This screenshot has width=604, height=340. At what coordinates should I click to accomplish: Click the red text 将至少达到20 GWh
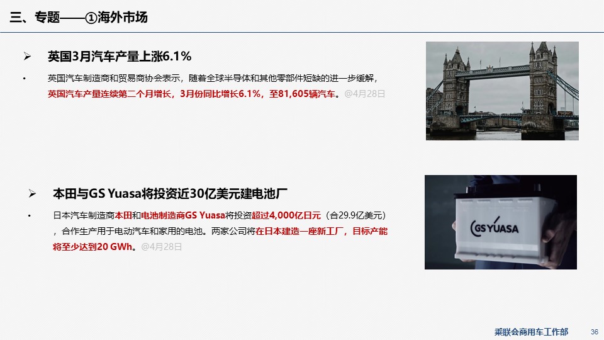(93, 247)
